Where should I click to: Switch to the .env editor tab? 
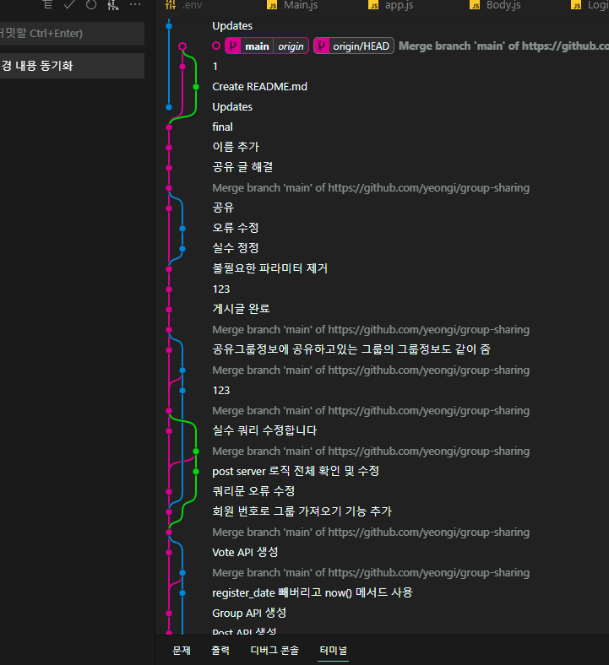pyautogui.click(x=193, y=5)
